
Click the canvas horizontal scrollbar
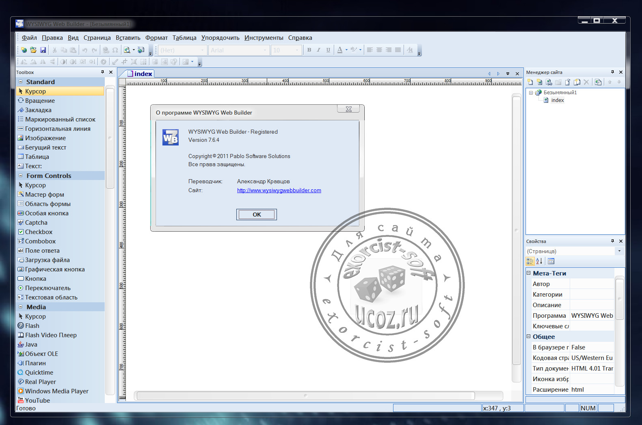pos(305,396)
